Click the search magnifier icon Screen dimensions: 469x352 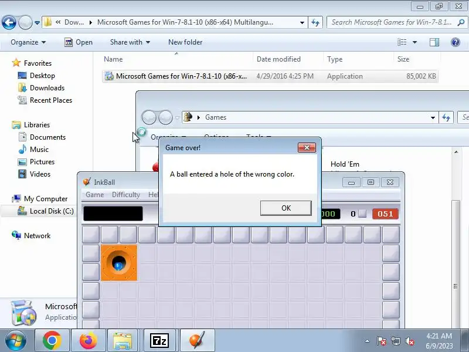[461, 22]
